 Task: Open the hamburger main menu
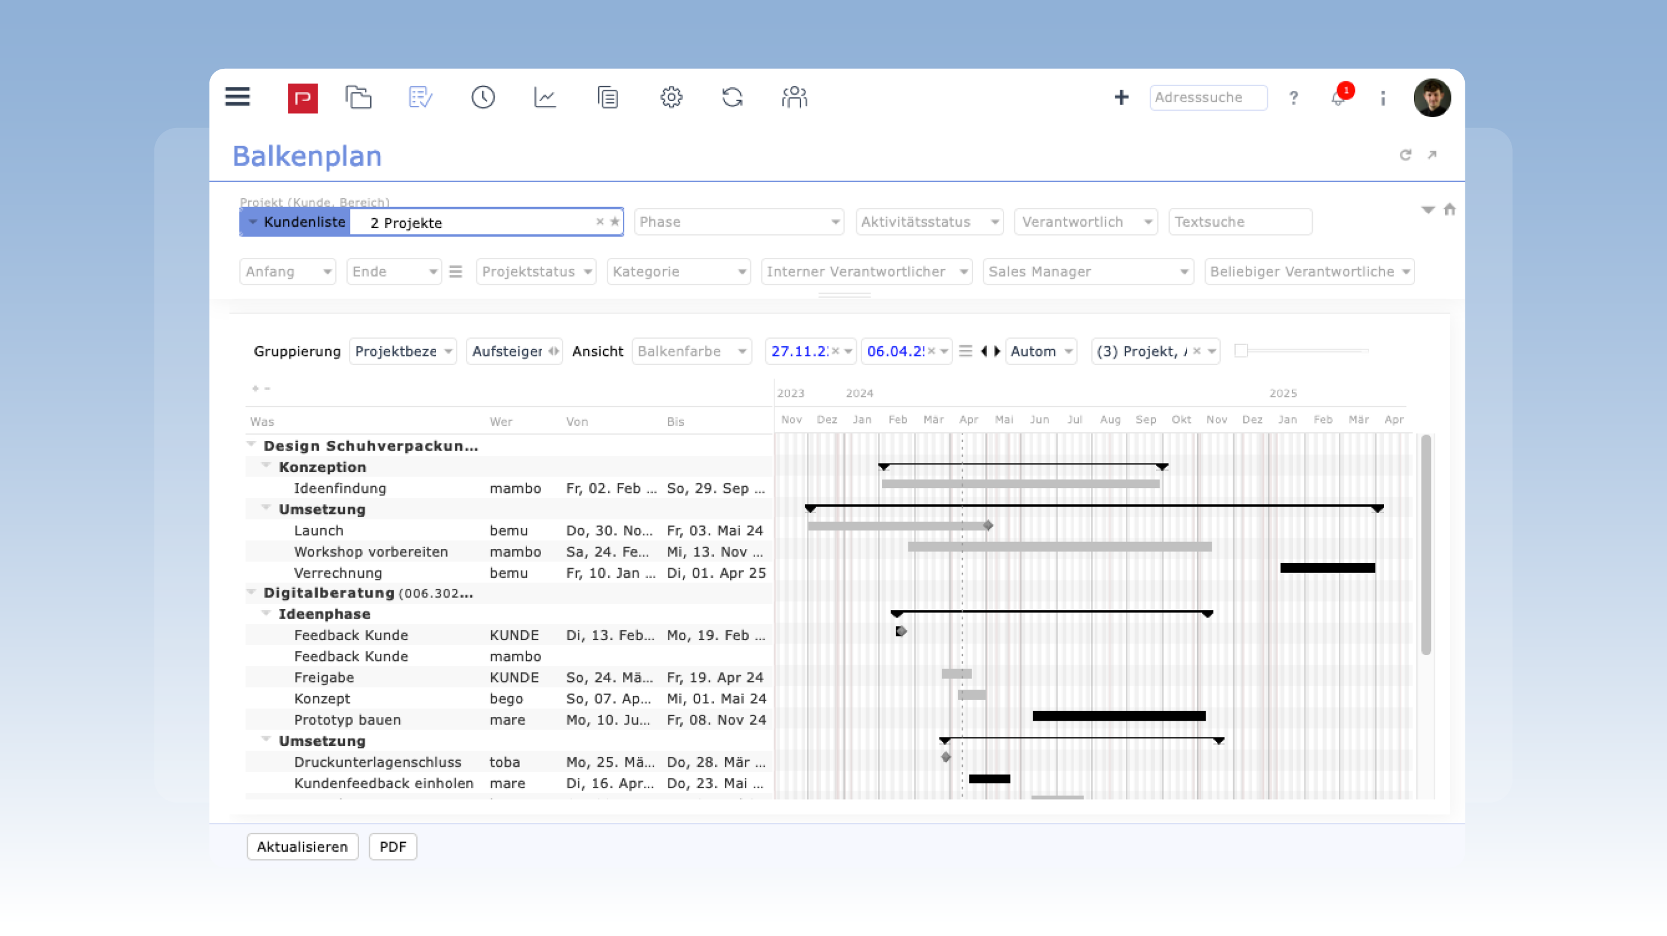(x=238, y=97)
